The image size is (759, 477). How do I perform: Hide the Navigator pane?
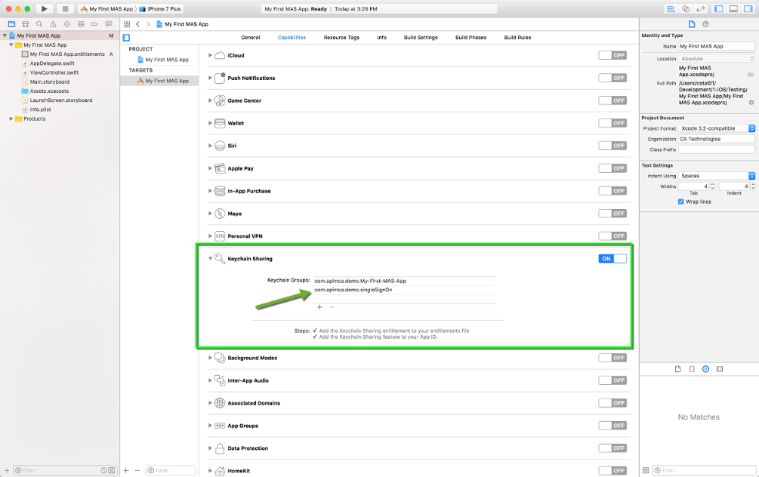click(719, 9)
